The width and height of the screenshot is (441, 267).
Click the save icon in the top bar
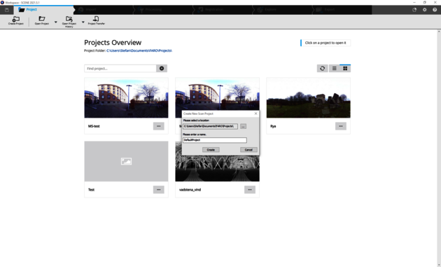7,10
